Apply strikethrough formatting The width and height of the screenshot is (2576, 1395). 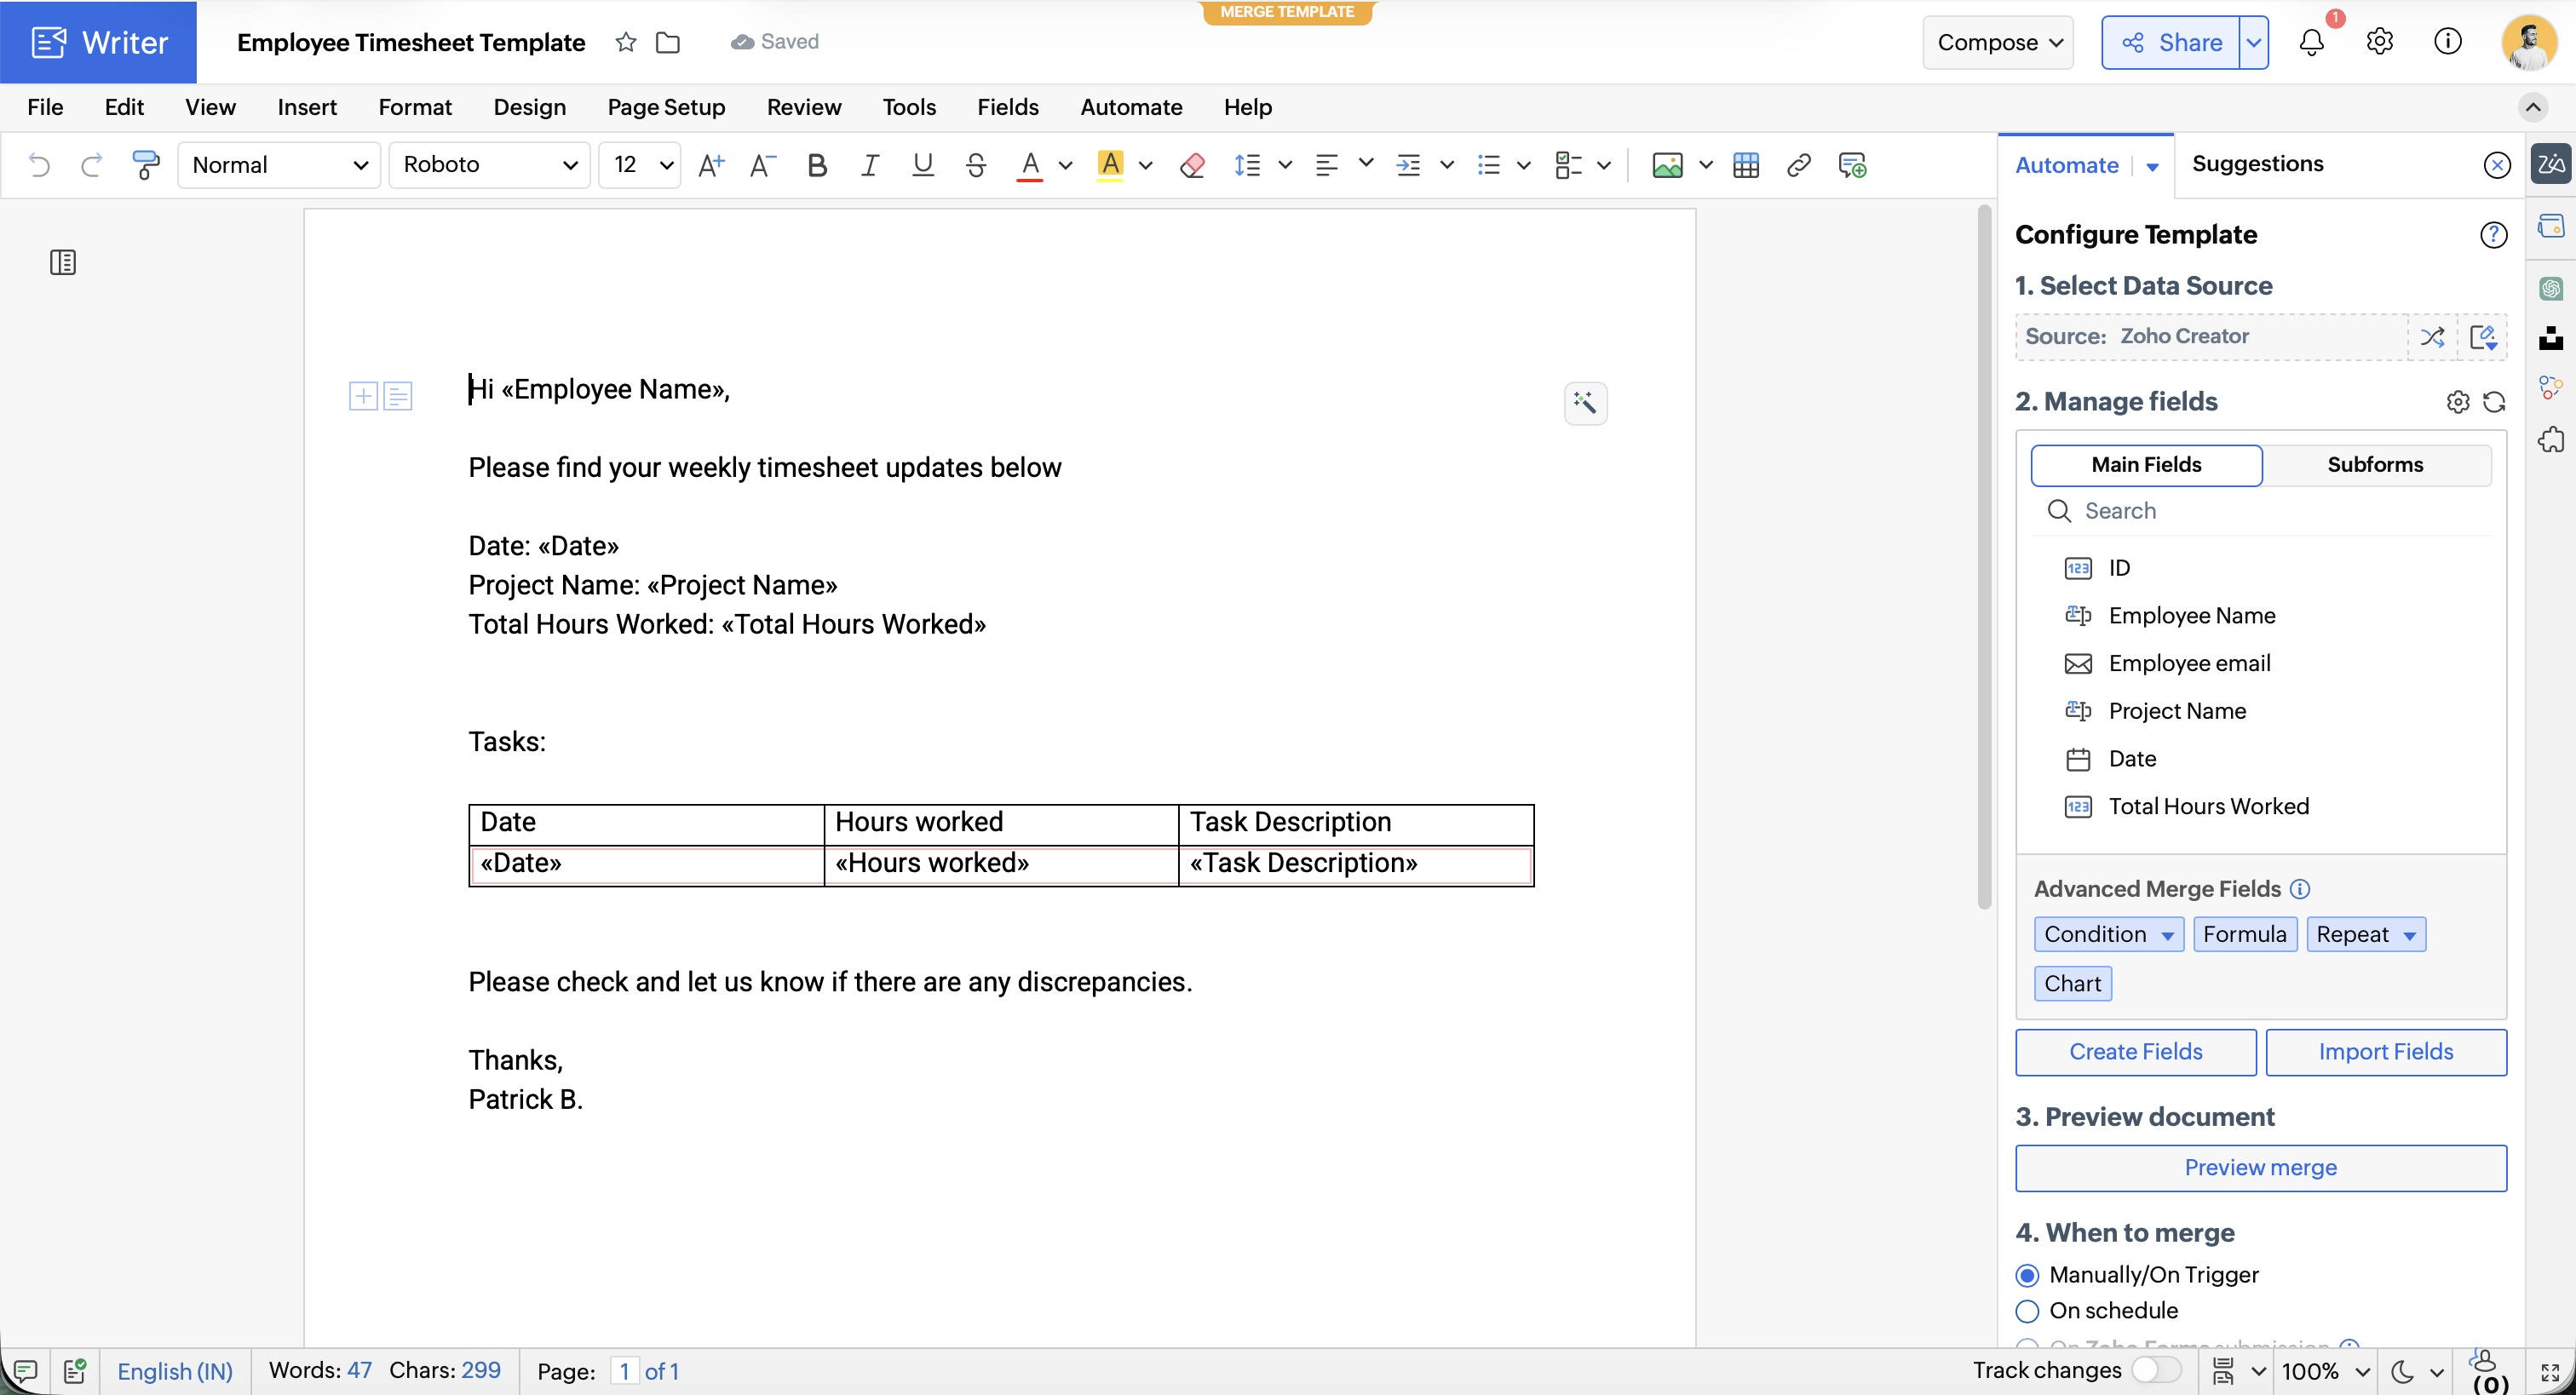976,165
